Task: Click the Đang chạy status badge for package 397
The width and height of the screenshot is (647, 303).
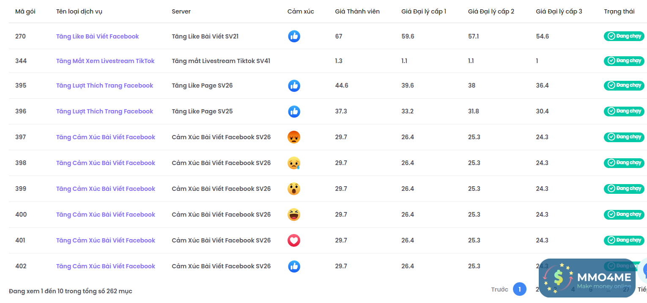Action: [624, 137]
